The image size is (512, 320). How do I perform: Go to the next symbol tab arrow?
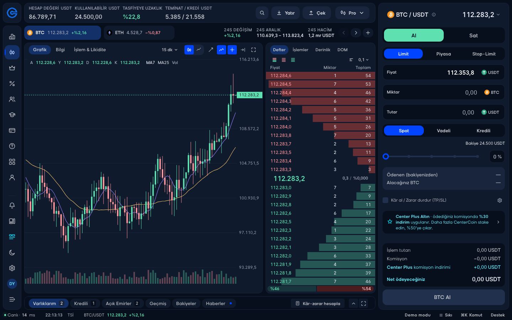click(356, 33)
